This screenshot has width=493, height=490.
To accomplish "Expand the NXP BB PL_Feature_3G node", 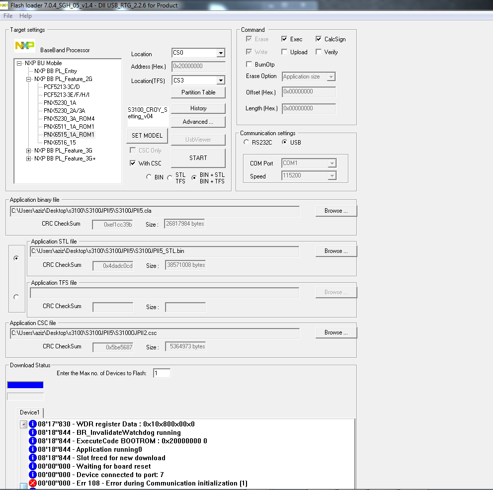I will (x=29, y=151).
